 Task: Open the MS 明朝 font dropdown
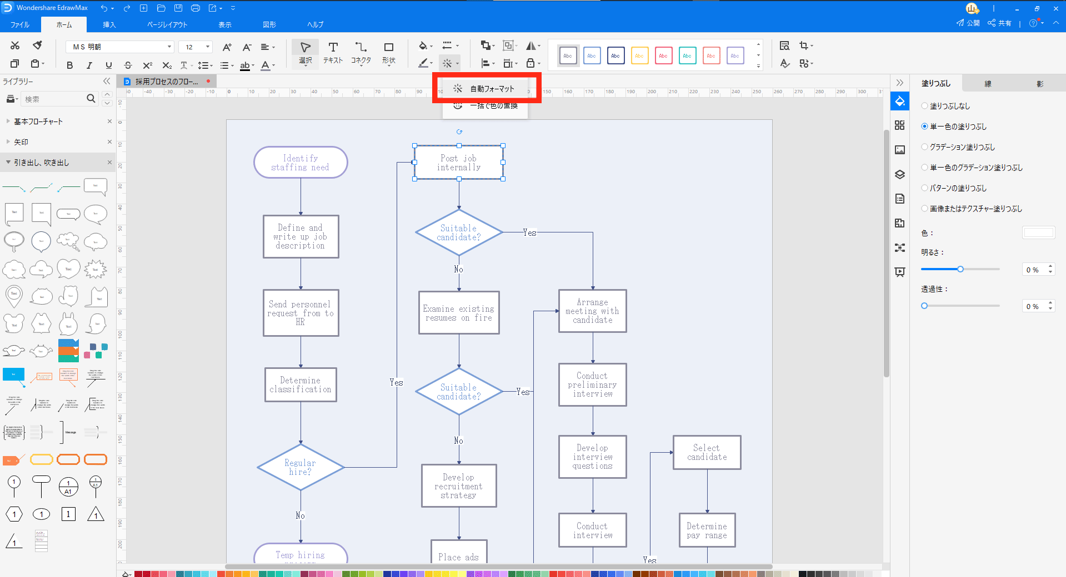pos(169,47)
